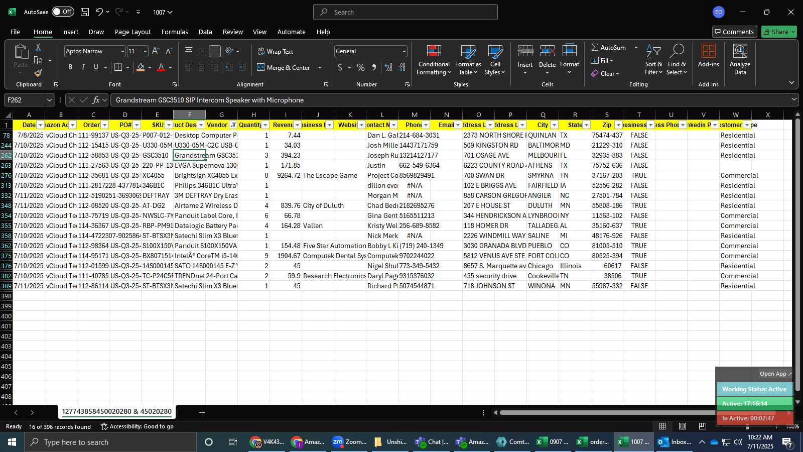
Task: Click the Align Right icon
Action: pos(215,67)
